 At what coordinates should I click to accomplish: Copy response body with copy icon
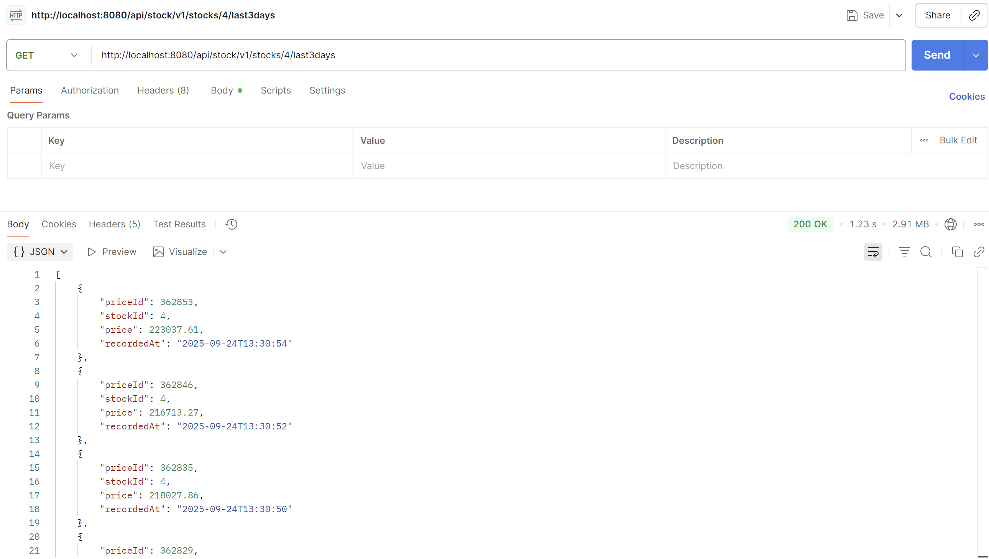click(957, 252)
